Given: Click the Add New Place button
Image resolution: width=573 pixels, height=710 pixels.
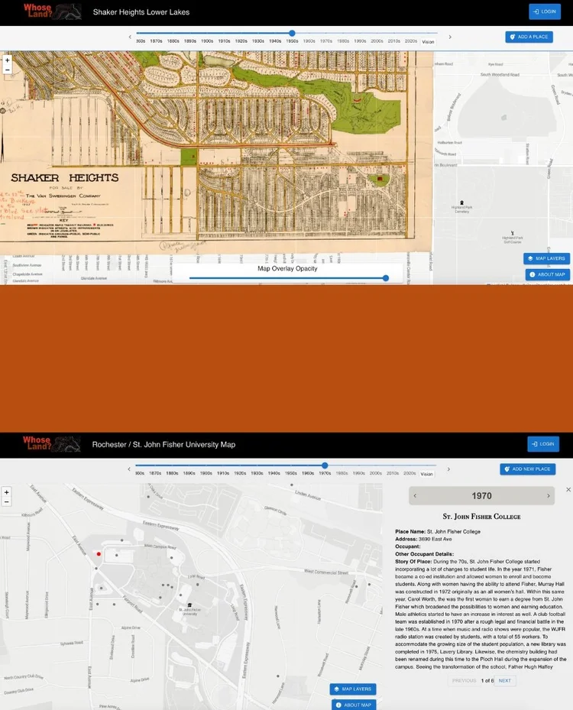Looking at the screenshot, I should click(527, 469).
